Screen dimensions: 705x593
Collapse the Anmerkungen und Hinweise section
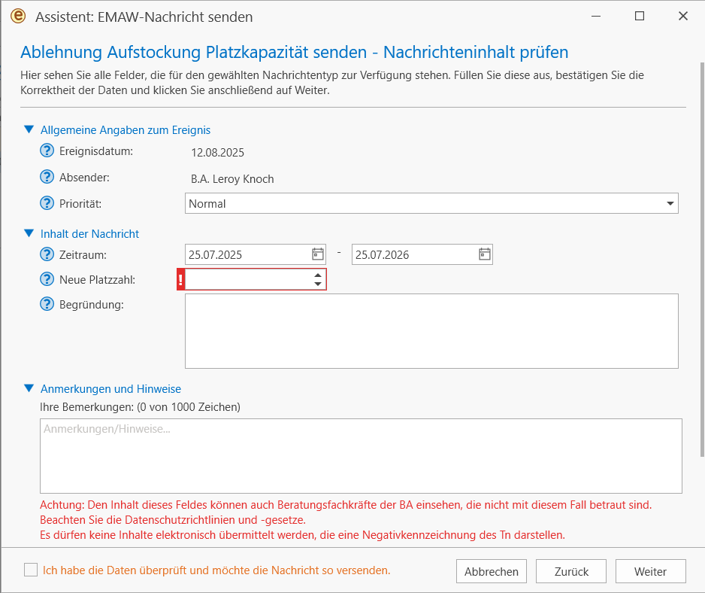tap(29, 388)
